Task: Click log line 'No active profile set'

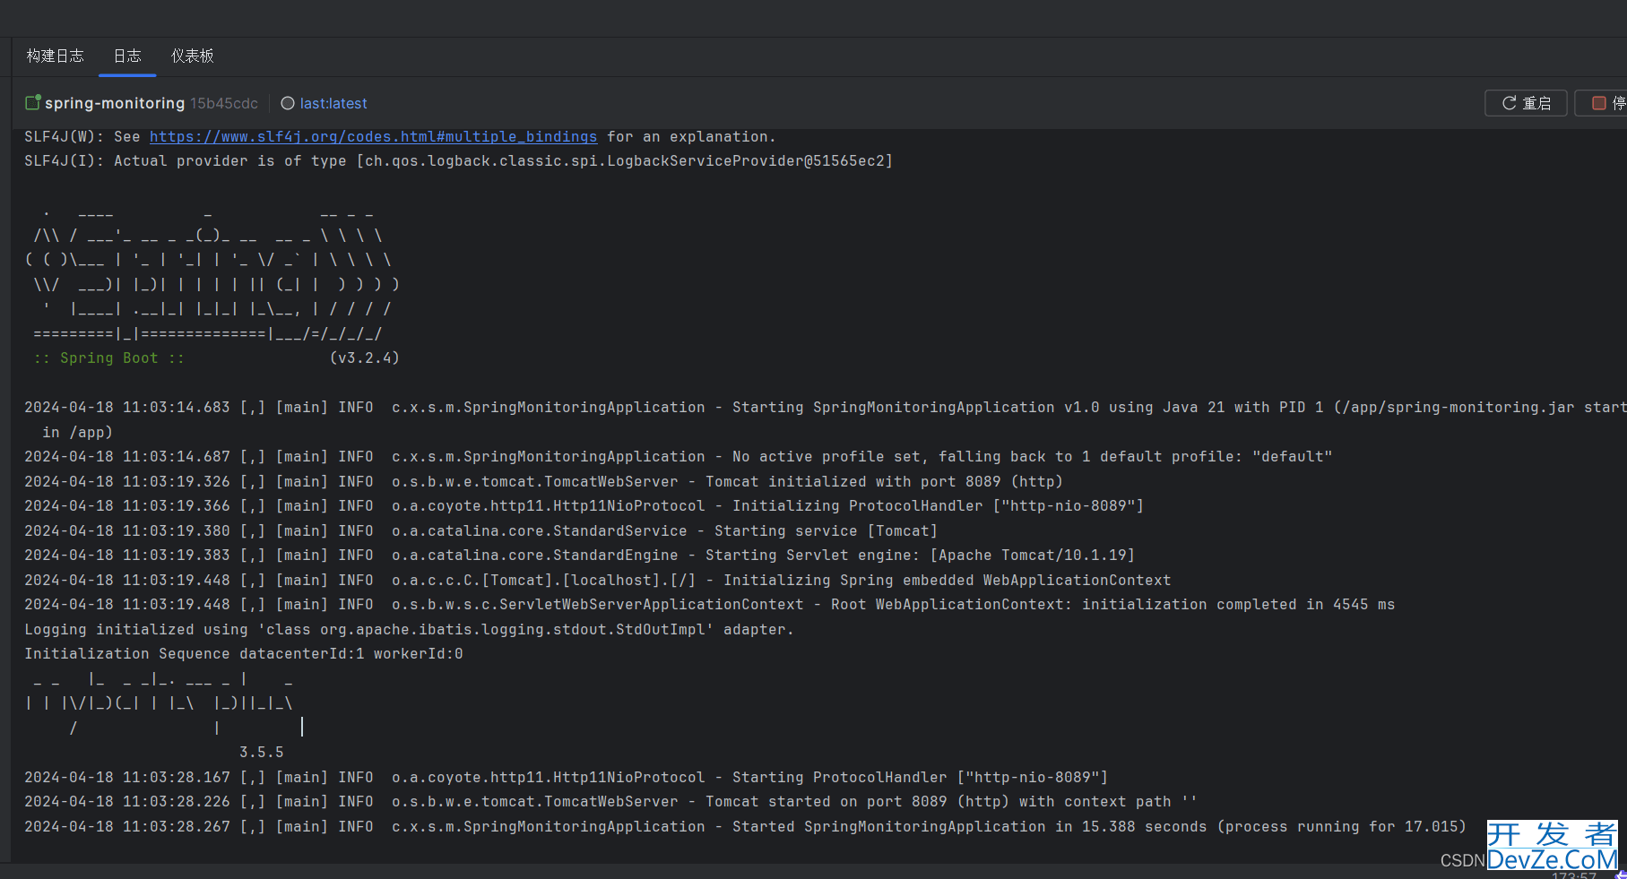Action: (678, 456)
